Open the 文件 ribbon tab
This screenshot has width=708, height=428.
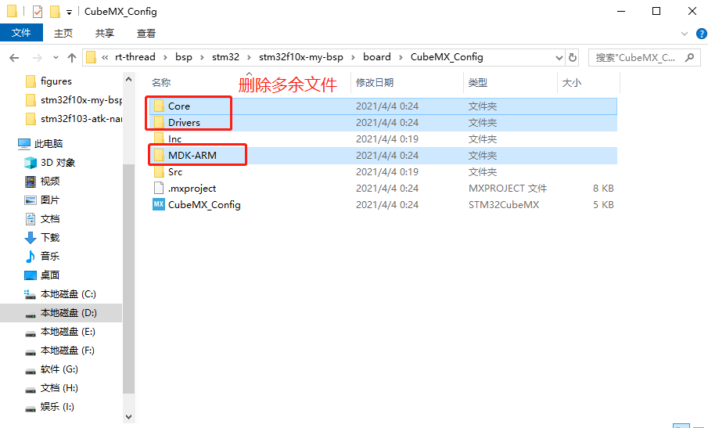pos(21,33)
